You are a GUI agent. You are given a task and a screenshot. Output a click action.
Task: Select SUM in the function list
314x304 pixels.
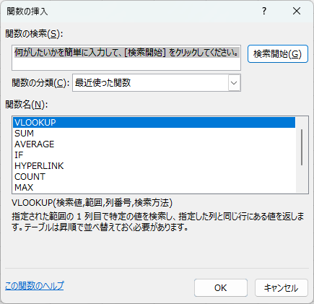pyautogui.click(x=154, y=134)
